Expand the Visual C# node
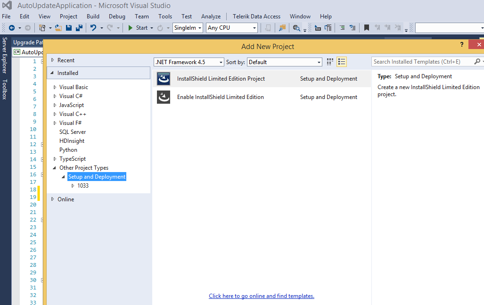 55,96
